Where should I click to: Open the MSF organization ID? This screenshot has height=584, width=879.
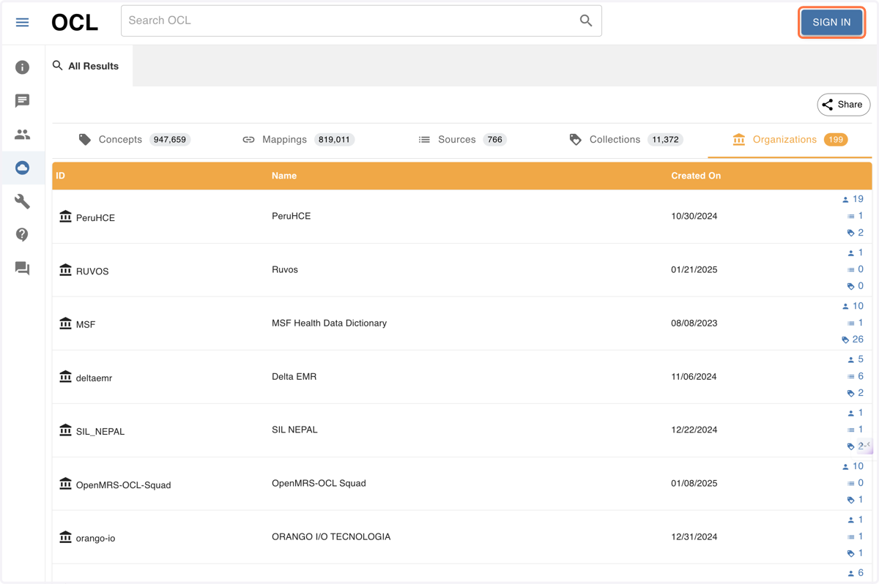pos(86,324)
